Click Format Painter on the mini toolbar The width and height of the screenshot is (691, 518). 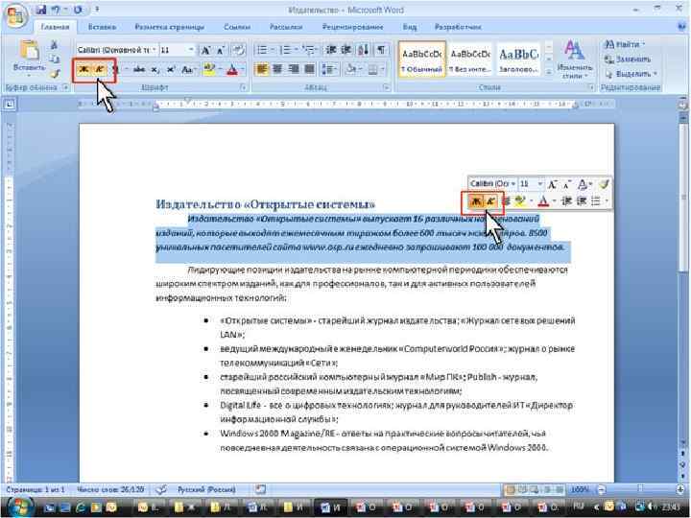coord(604,184)
